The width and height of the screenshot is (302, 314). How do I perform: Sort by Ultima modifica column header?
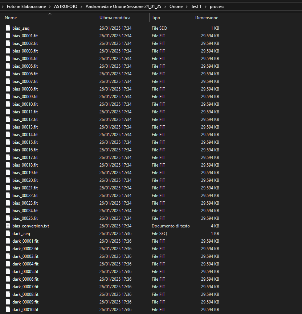coord(115,18)
